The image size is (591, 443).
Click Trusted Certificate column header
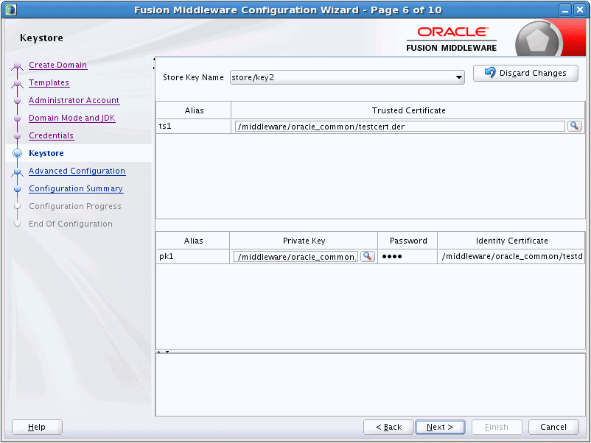click(x=408, y=110)
